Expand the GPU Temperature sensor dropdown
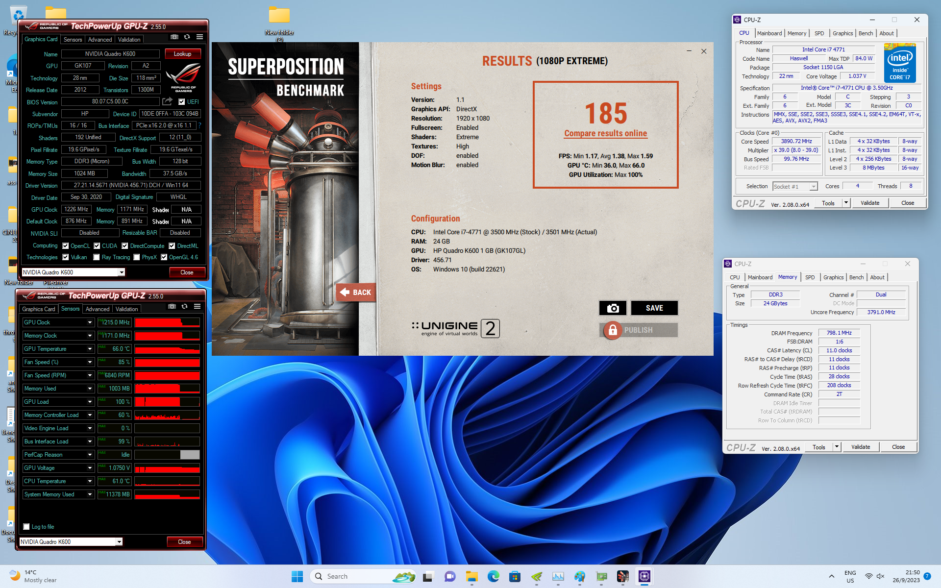The width and height of the screenshot is (941, 588). (90, 349)
